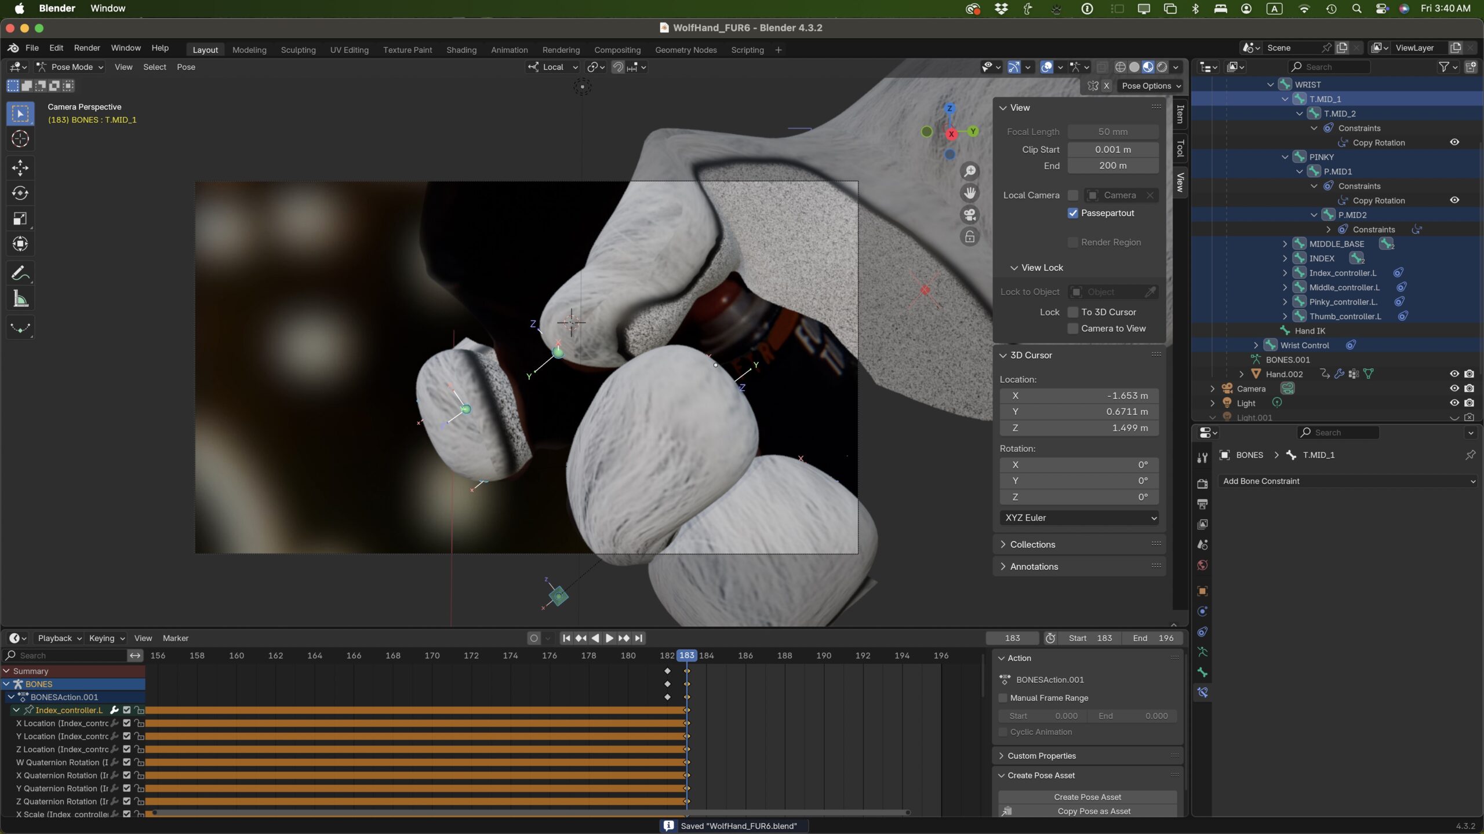This screenshot has width=1484, height=834.
Task: Enable the Render Region checkbox
Action: (x=1072, y=242)
